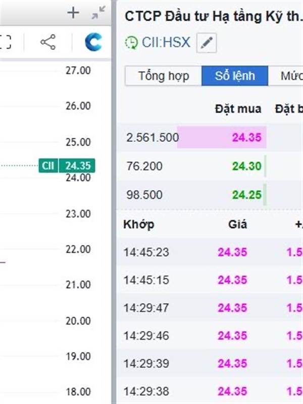Switch to the Tổng hợp tab
This screenshot has width=303, height=404.
coord(164,76)
